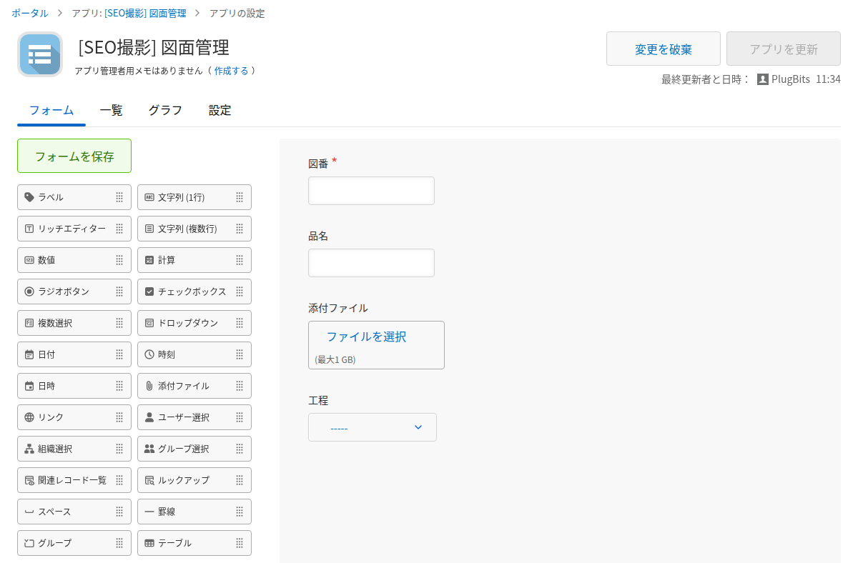Click the 変更を破棄 button
858x563 pixels.
[664, 49]
